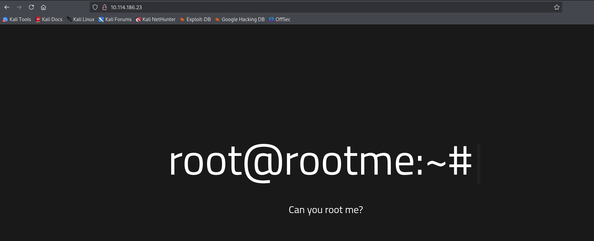594x241 pixels.
Task: Open the OffSec bookmark
Action: 280,19
